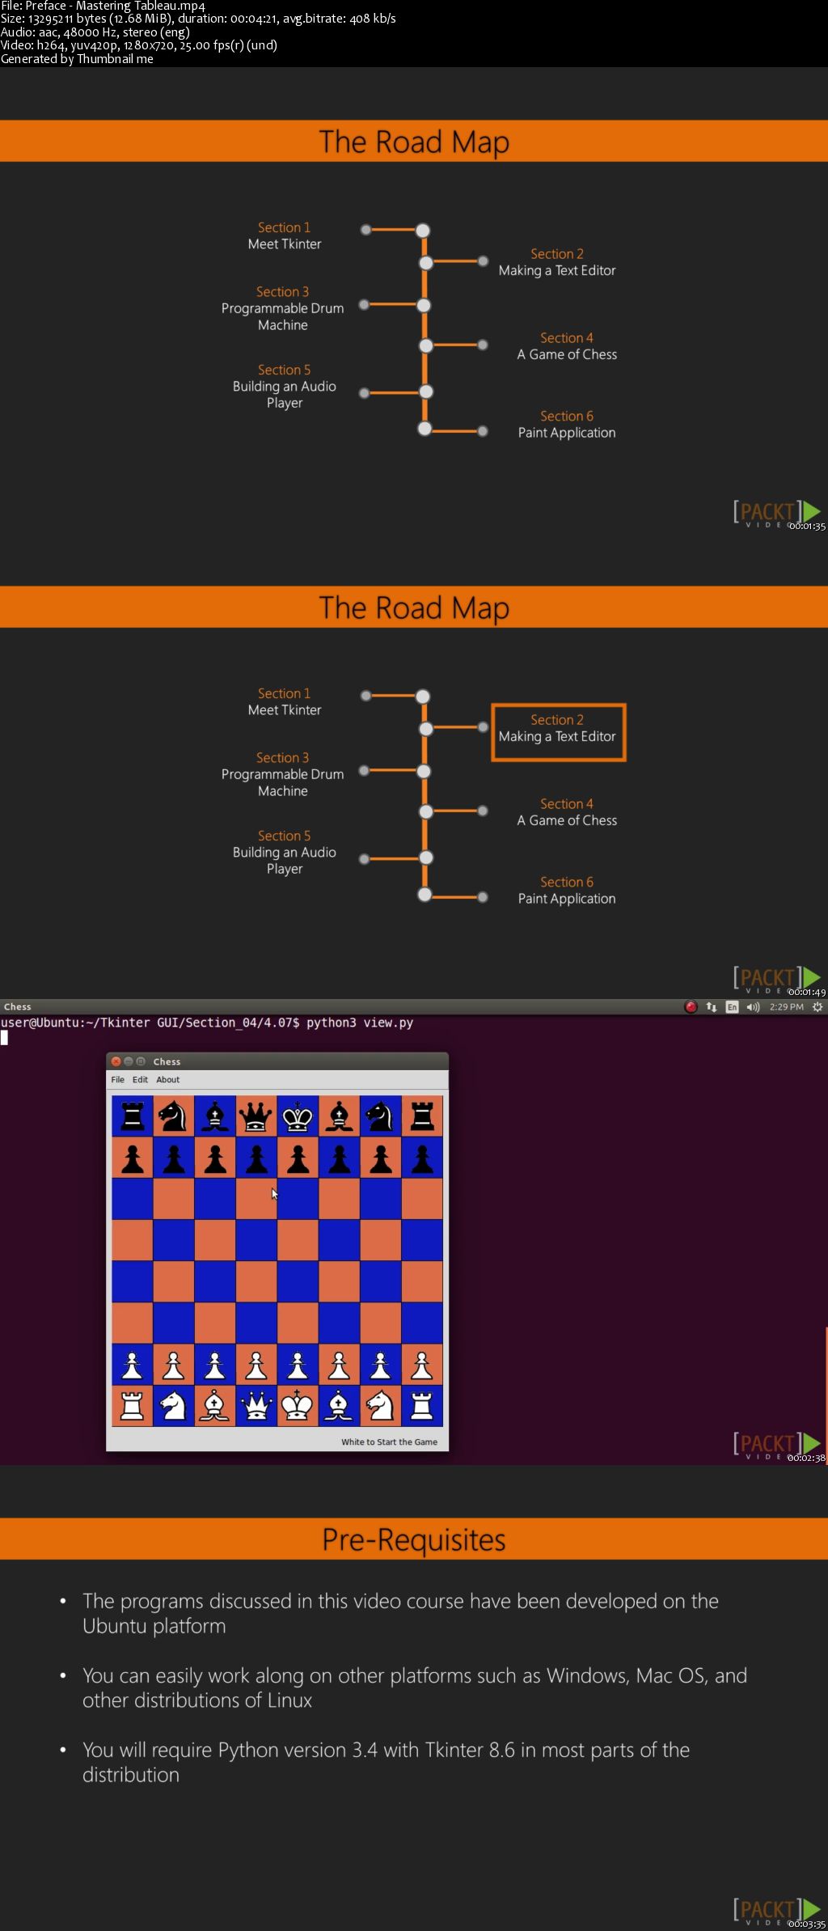Click the bullet mentioning Windows, Mac OS

click(x=414, y=1688)
